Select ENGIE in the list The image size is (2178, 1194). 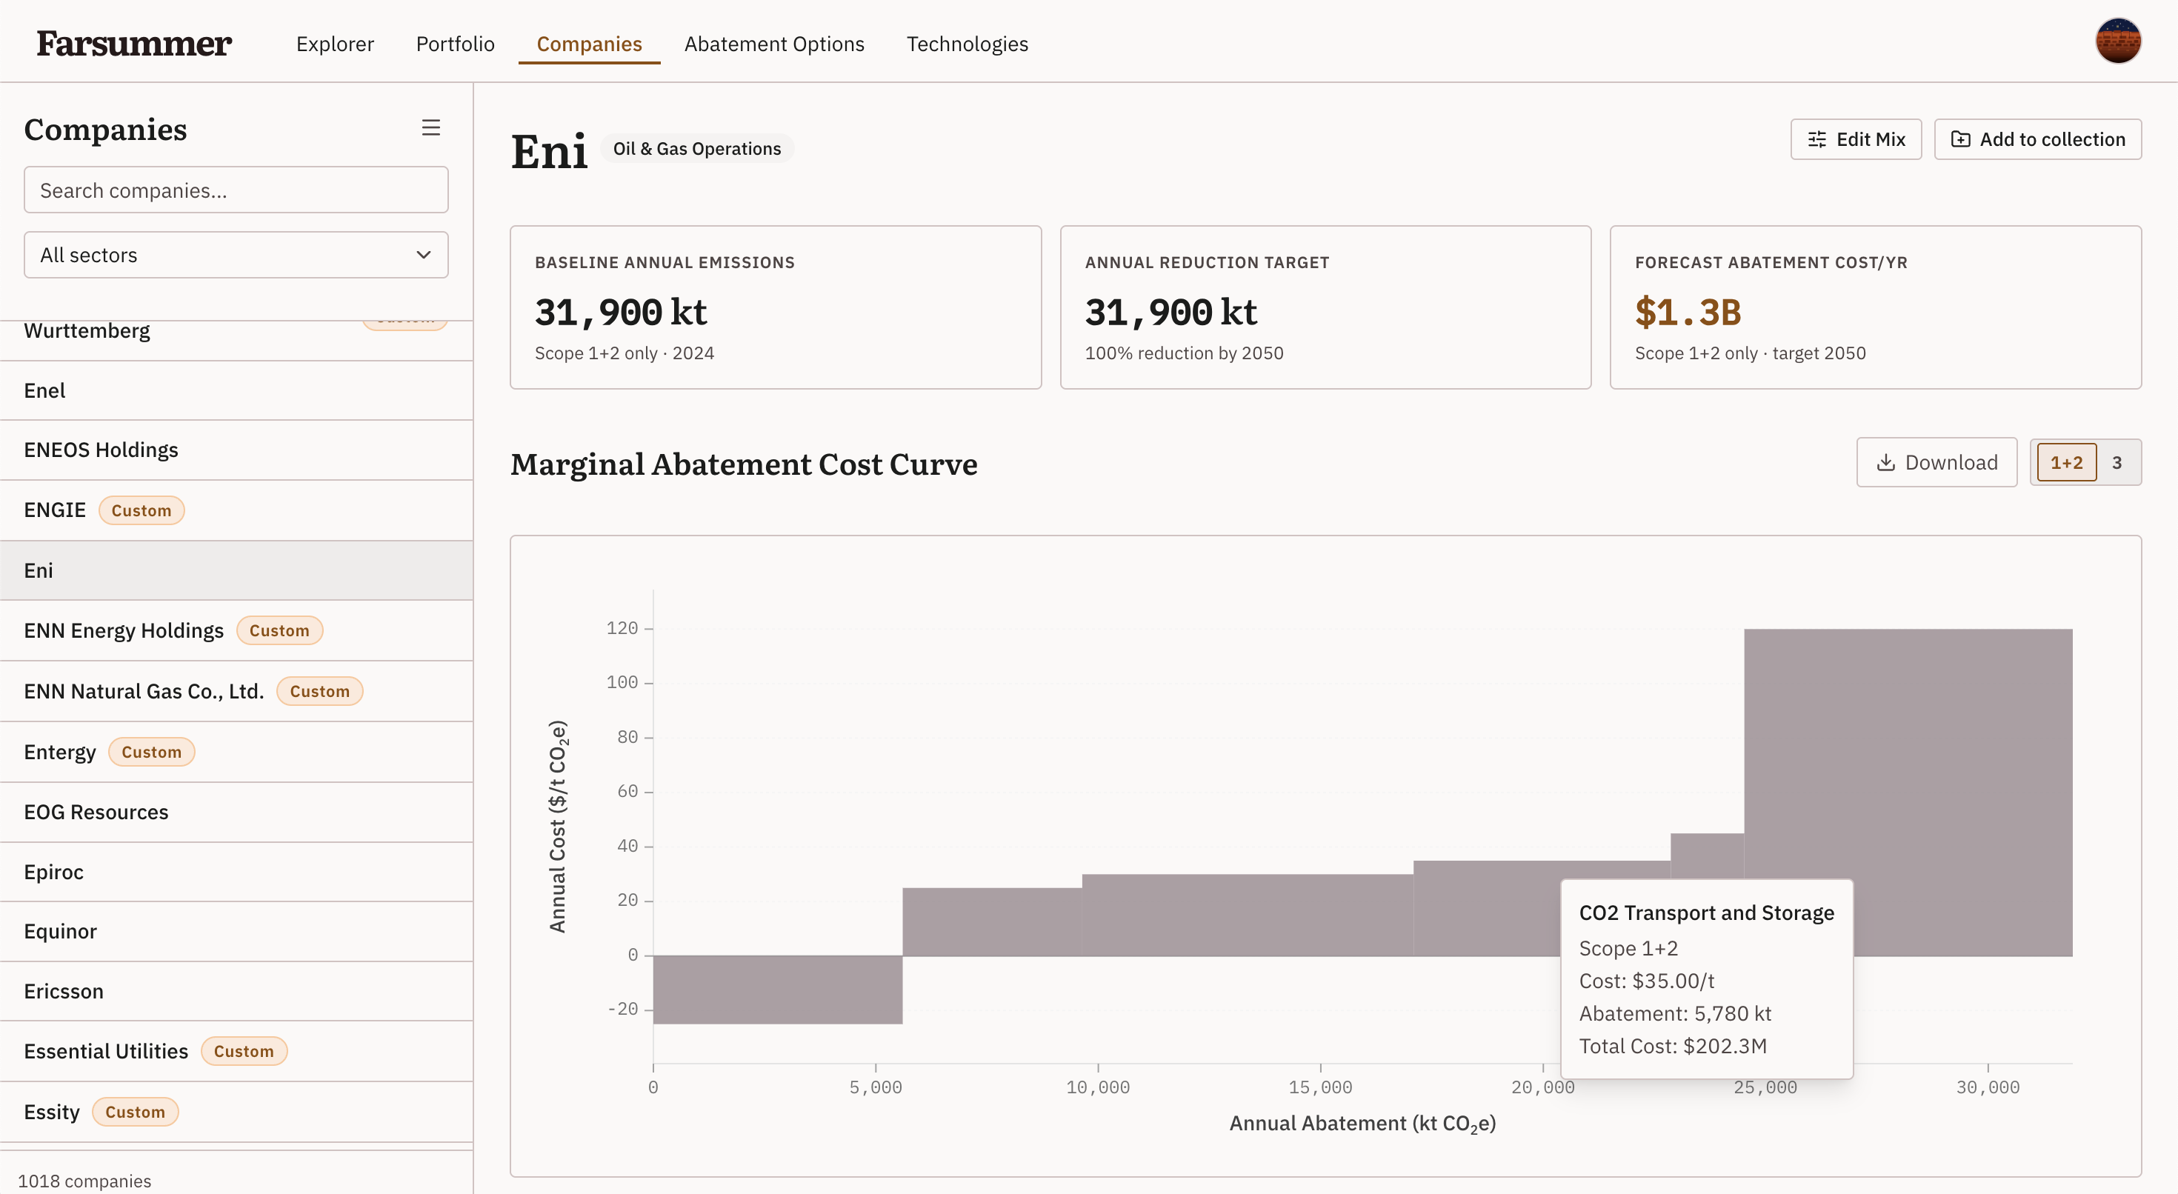coord(236,510)
